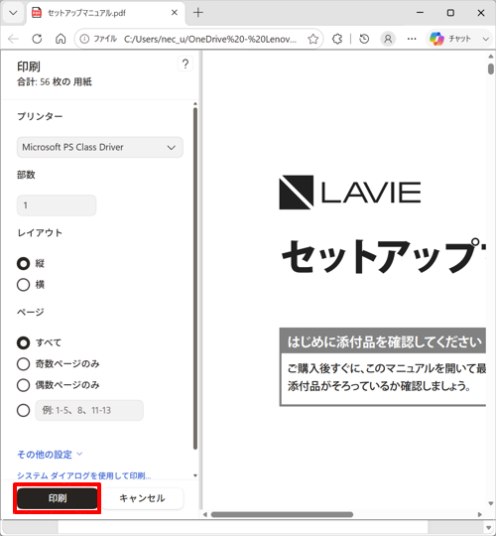Select the セットアップマニュアル.pdf tab

(106, 13)
